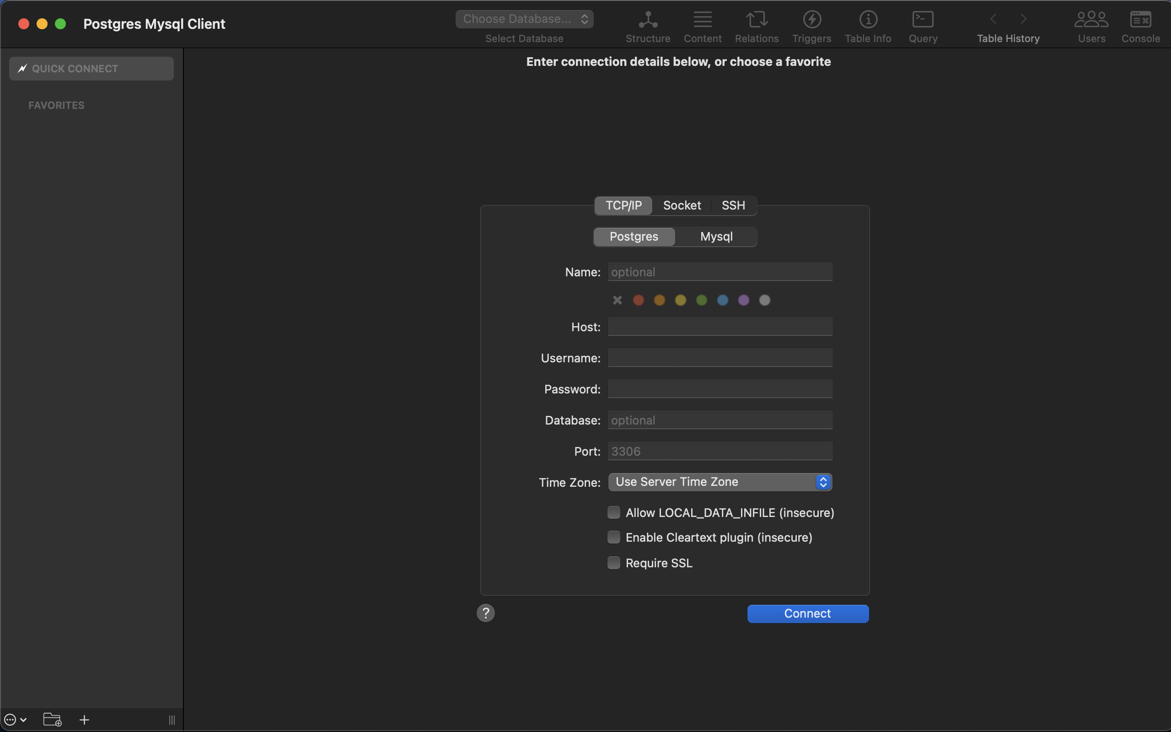Pick the green favorite color dot

click(702, 300)
